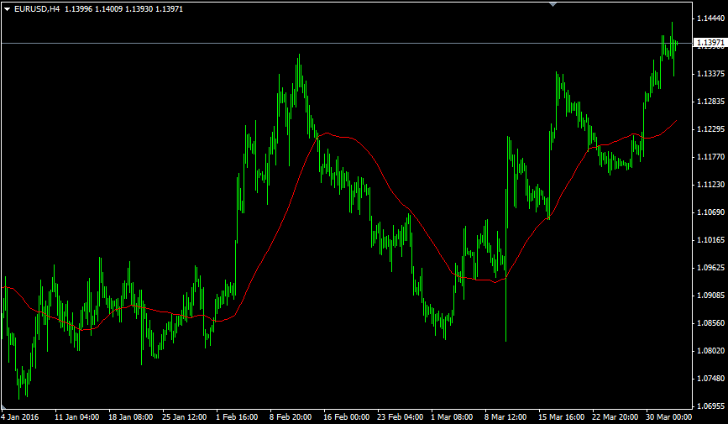Click the 15 Mar 16:00 time label

[562, 417]
